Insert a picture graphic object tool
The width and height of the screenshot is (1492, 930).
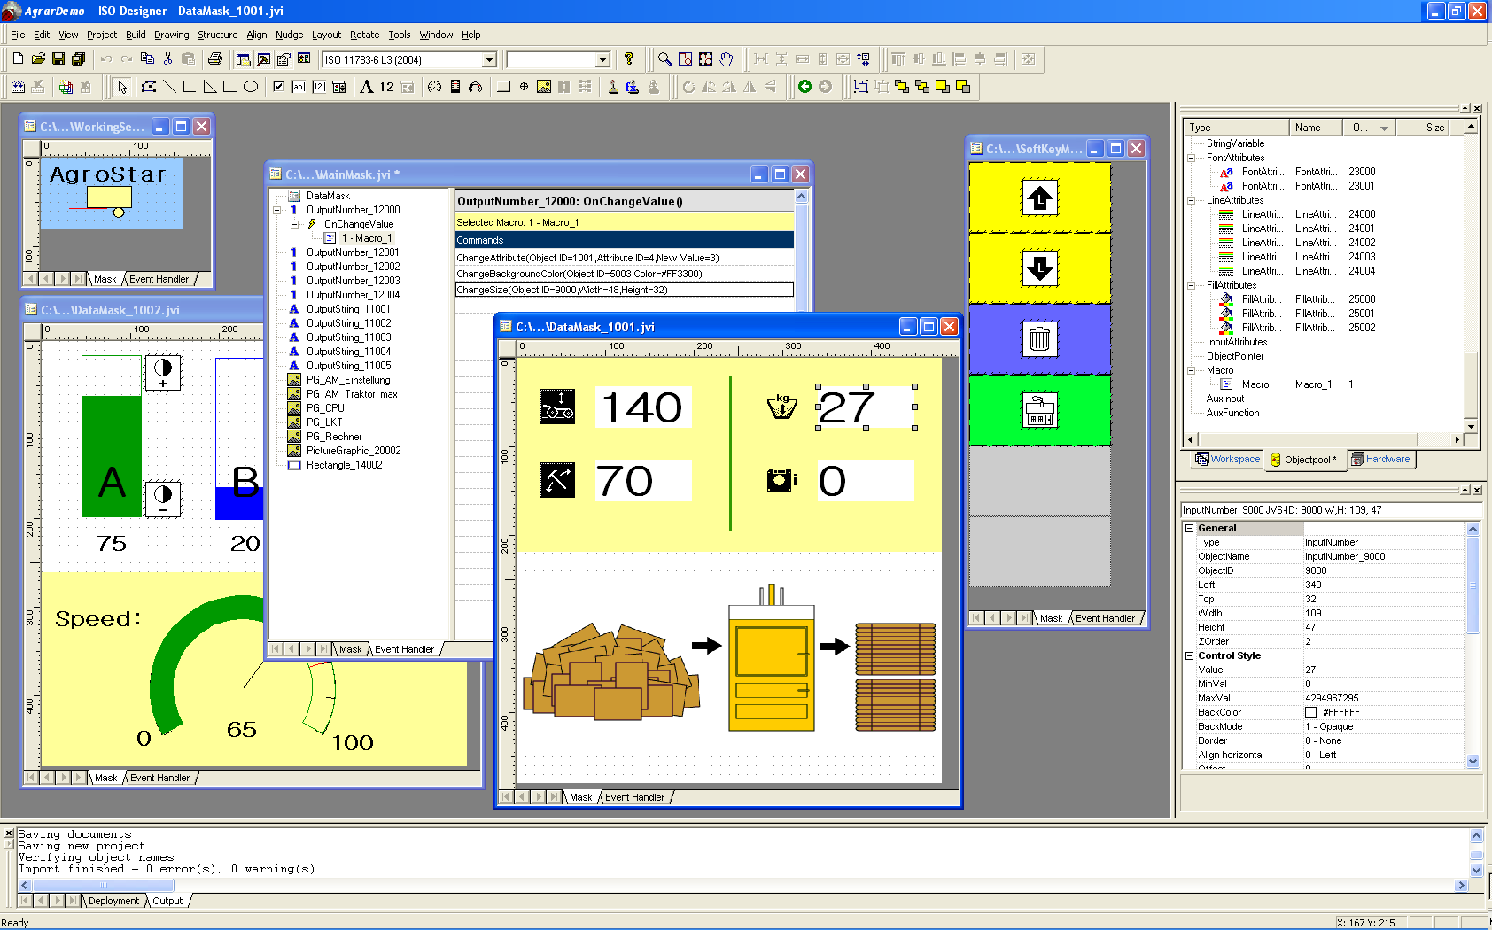point(544,87)
